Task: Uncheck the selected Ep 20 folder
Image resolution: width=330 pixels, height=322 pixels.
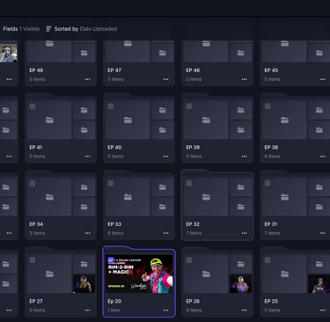Action: (x=111, y=260)
